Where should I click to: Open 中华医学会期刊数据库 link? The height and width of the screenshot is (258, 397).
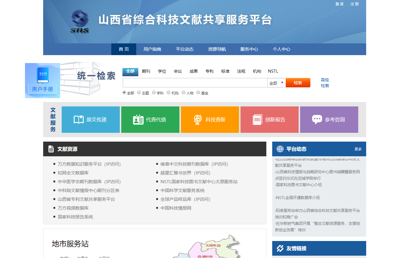tap(89, 182)
